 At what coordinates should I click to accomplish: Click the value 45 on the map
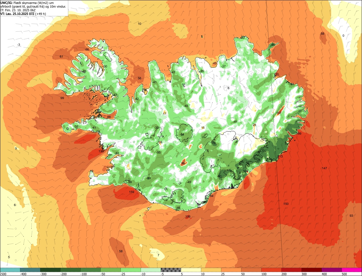pos(215,63)
